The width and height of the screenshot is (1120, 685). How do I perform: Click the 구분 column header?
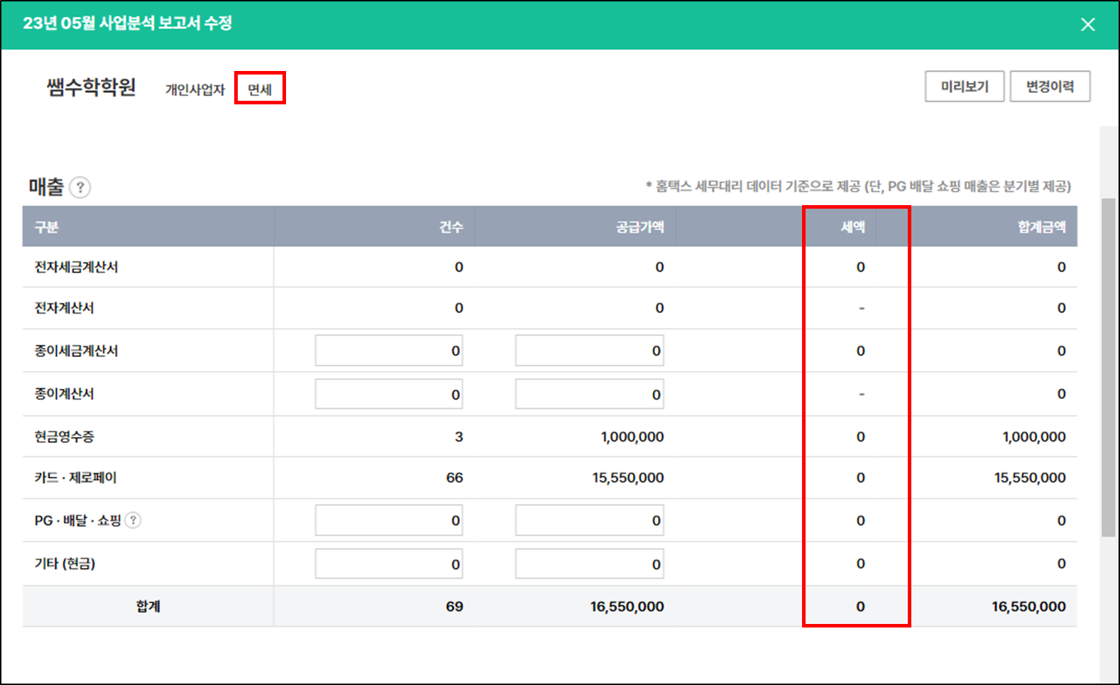click(47, 227)
